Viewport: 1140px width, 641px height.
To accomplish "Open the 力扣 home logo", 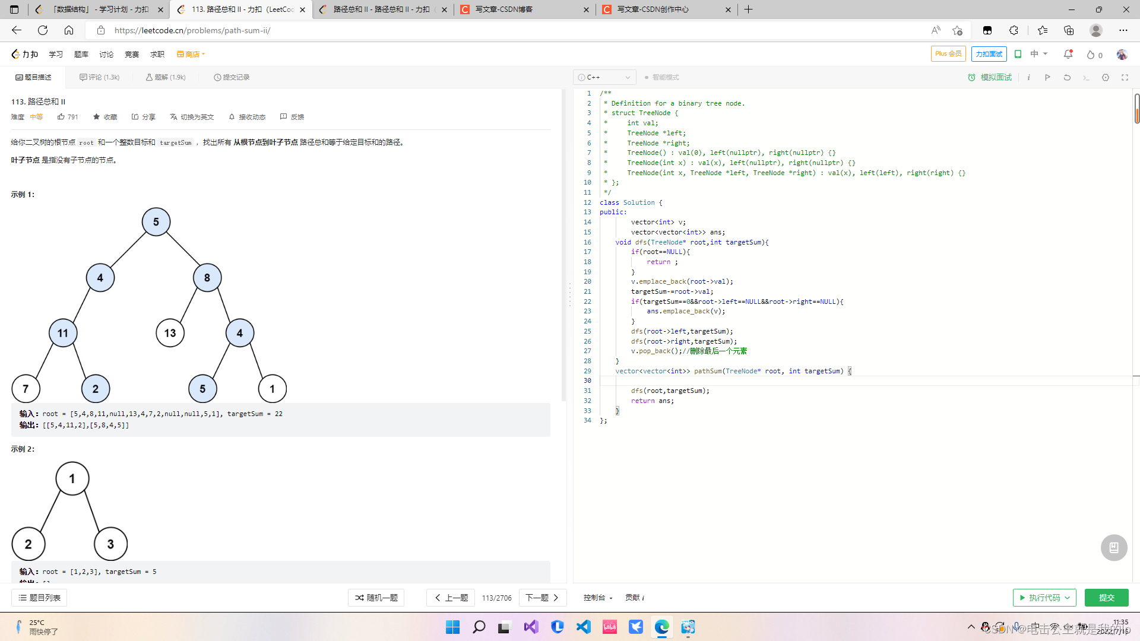I will [x=24, y=54].
